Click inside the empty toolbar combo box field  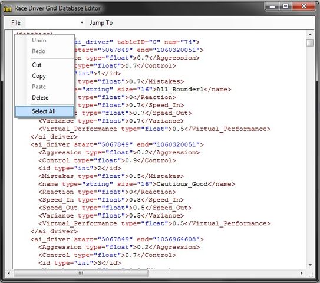tap(52, 22)
